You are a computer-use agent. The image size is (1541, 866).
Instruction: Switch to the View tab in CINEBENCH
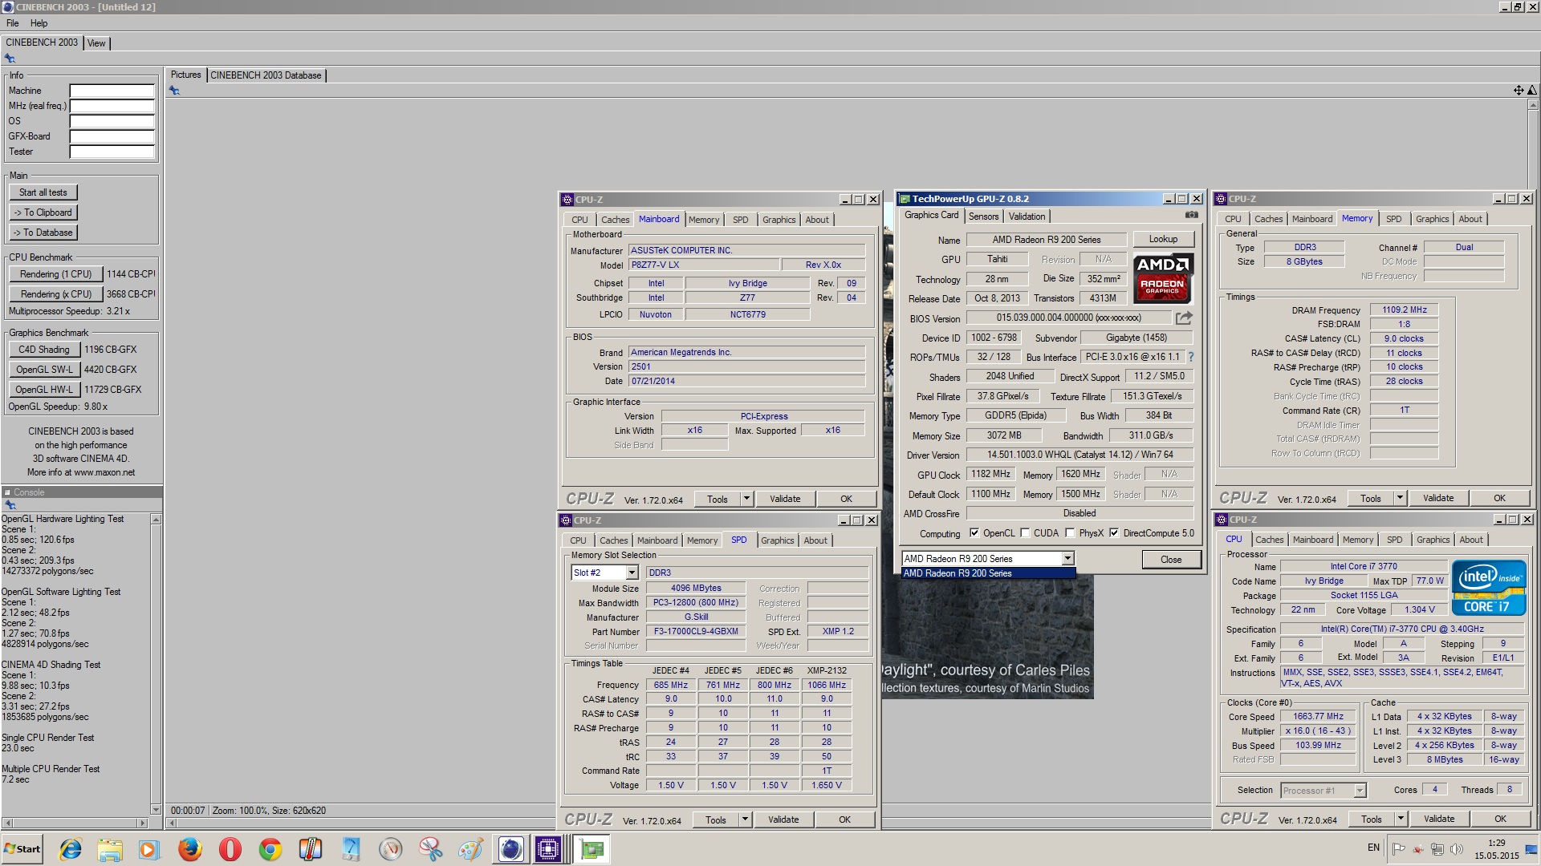(96, 43)
